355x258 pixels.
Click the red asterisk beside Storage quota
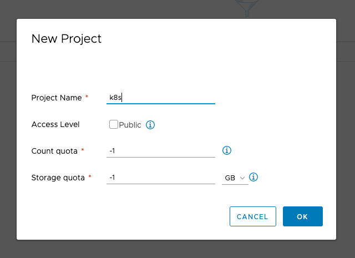(90, 178)
